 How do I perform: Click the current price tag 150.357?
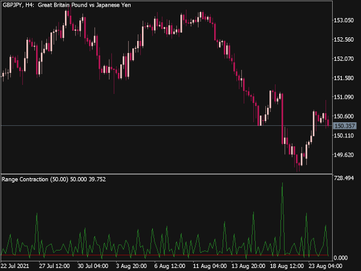click(x=345, y=126)
